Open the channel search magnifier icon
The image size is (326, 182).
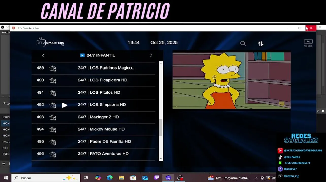point(243,44)
